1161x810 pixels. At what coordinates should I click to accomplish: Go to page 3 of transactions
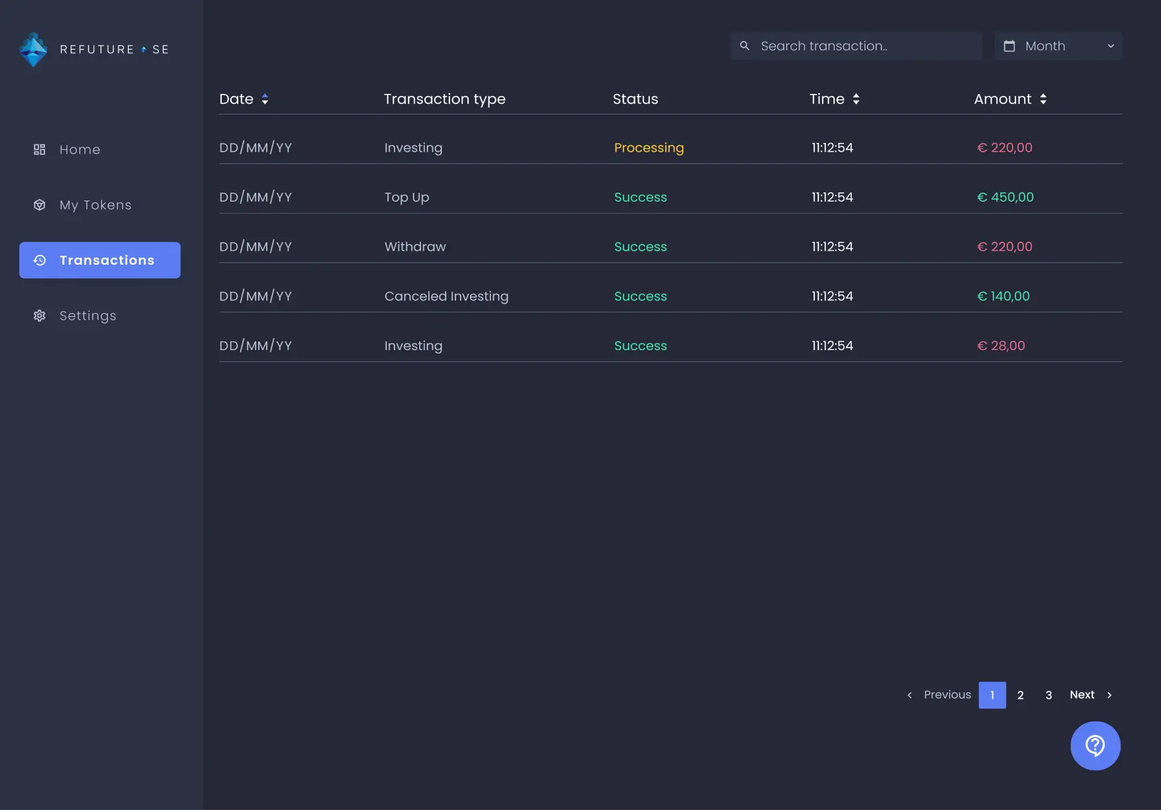[1048, 696]
